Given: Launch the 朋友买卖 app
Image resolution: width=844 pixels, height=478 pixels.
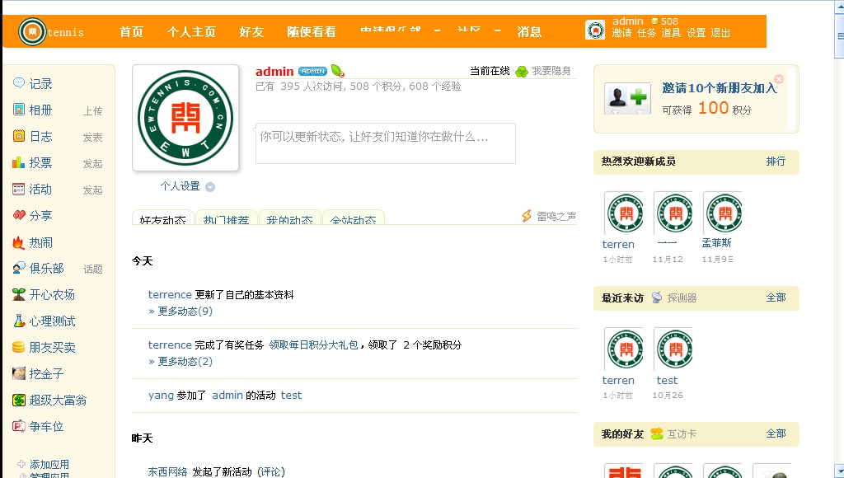Looking at the screenshot, I should pos(52,348).
